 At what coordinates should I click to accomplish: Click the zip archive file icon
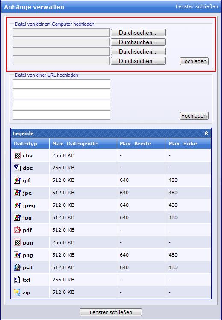point(17,292)
